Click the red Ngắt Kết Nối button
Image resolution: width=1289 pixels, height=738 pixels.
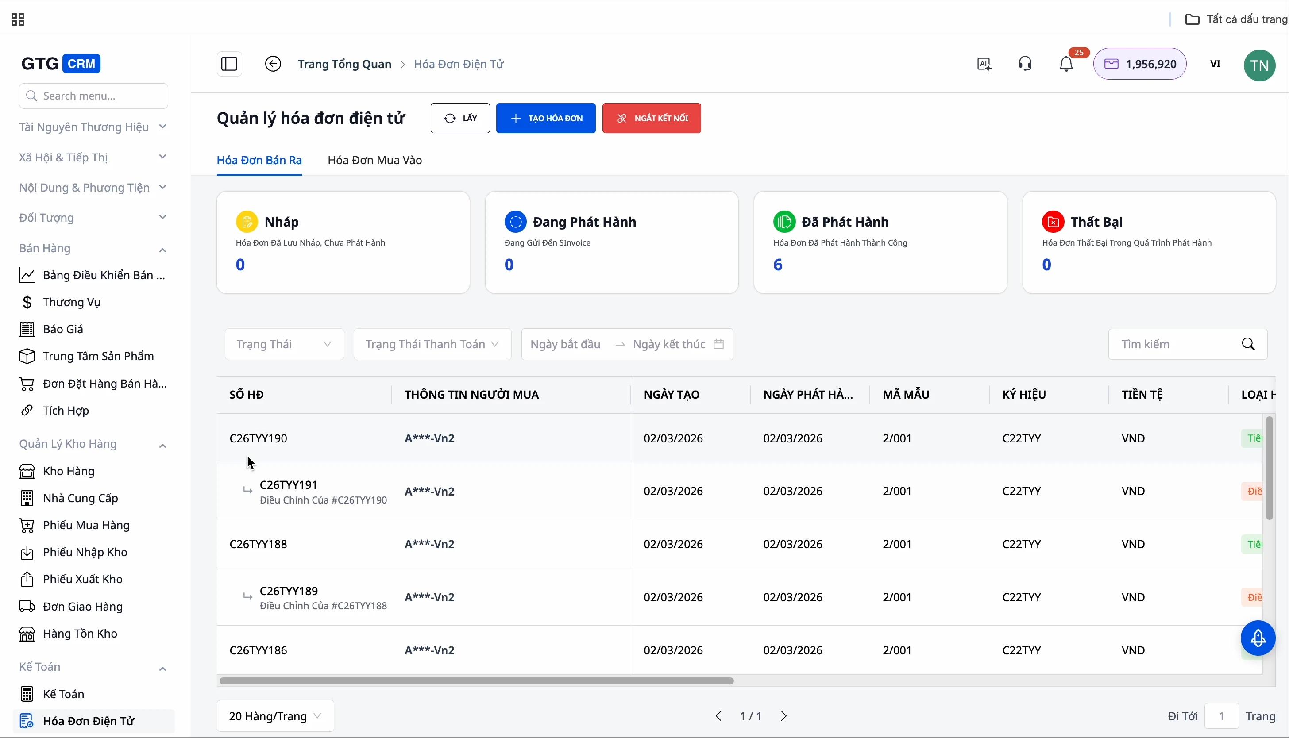[652, 118]
